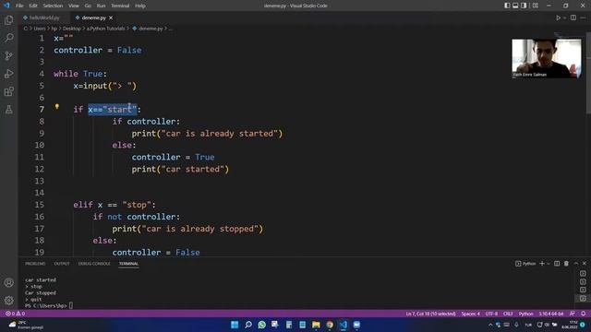591x332 pixels.
Task: Customize layout from title bar icon
Action: (536, 6)
